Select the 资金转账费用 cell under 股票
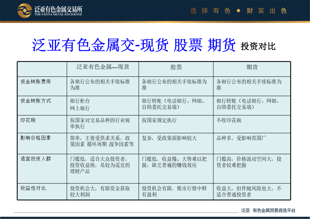Viewport: 310px width, 219px height. pos(176,86)
